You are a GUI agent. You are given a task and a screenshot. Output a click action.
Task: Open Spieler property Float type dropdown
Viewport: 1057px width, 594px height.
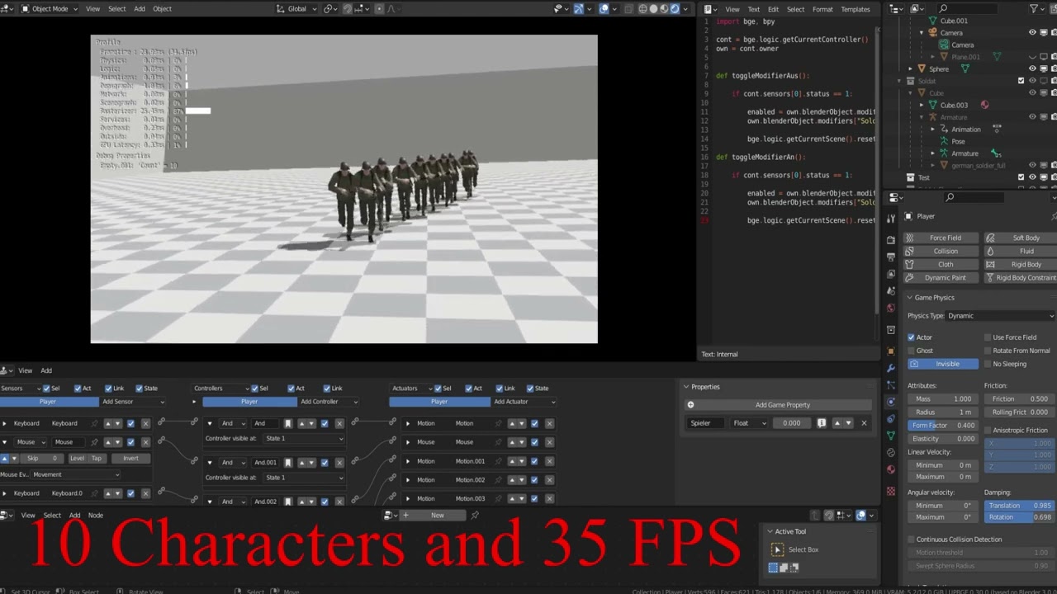tap(750, 423)
